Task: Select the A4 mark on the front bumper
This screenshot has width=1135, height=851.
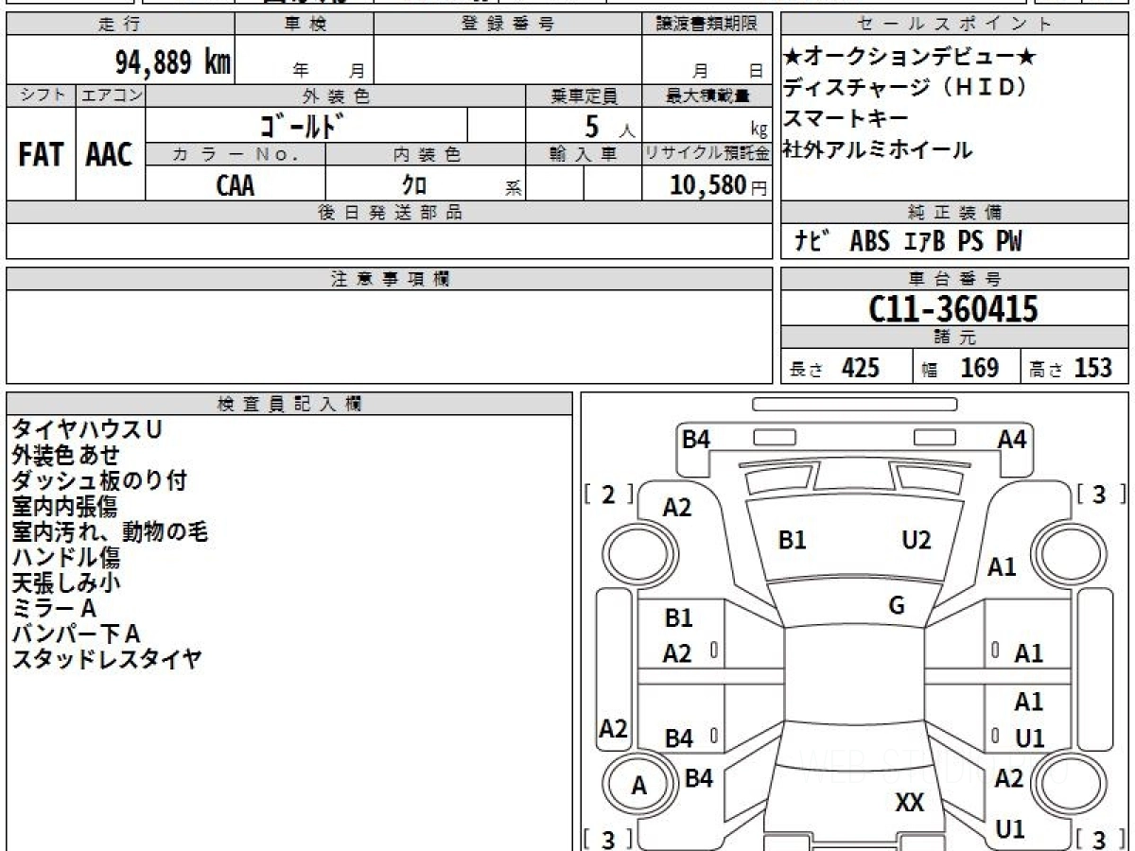Action: pyautogui.click(x=1012, y=439)
